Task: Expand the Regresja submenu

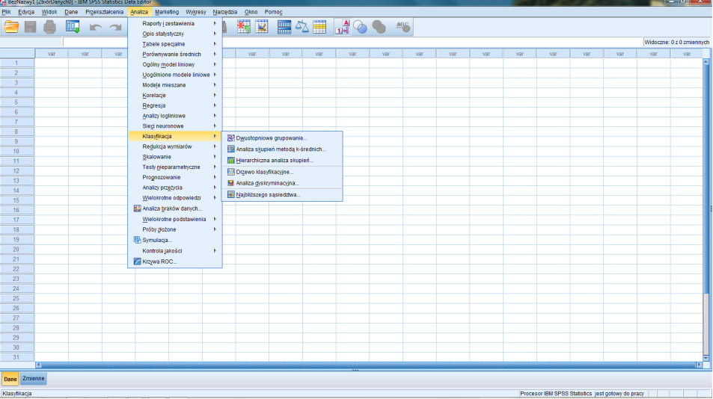Action: (x=175, y=105)
